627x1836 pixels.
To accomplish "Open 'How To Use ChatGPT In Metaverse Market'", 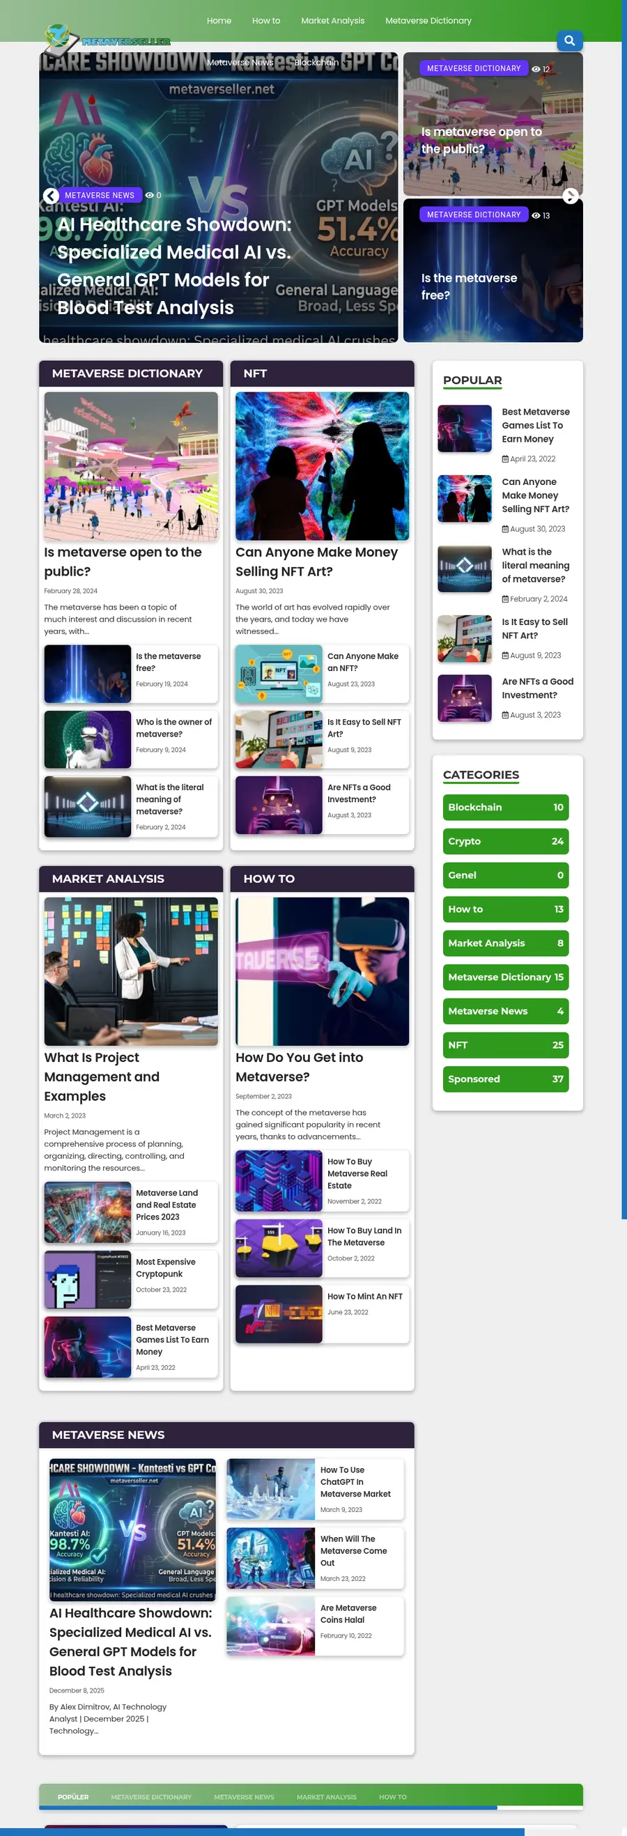I will (x=355, y=1482).
